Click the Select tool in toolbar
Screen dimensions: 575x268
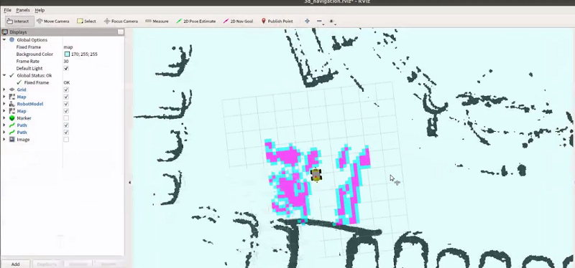coord(86,21)
